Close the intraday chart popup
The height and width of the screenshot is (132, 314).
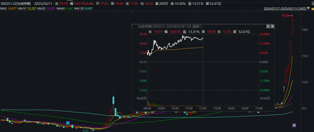[272, 26]
